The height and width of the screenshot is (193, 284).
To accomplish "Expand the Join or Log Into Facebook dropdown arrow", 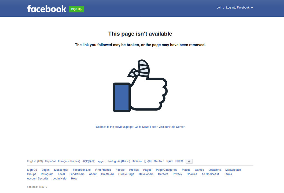I will point(252,8).
